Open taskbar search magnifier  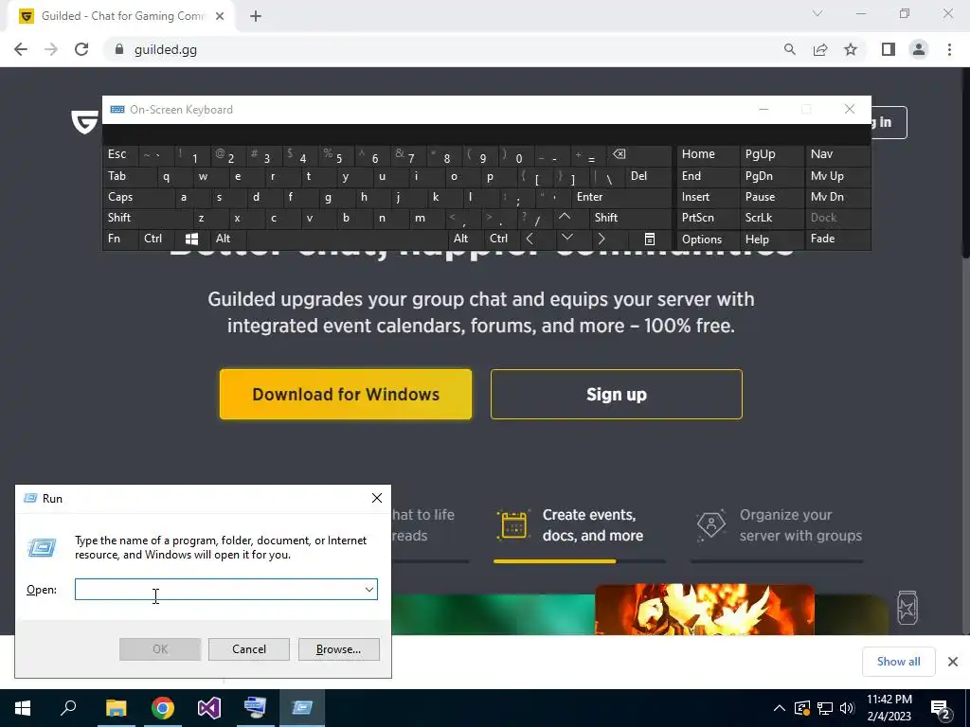point(68,708)
